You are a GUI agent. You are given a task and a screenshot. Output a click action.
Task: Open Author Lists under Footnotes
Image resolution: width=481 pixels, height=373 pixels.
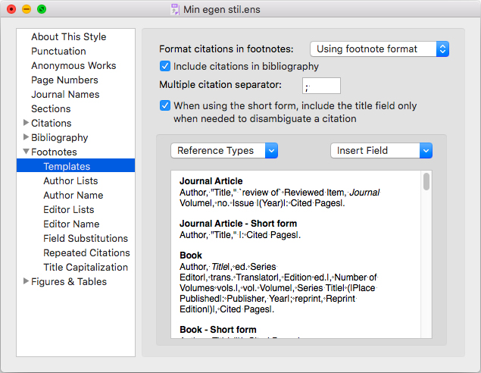point(70,180)
